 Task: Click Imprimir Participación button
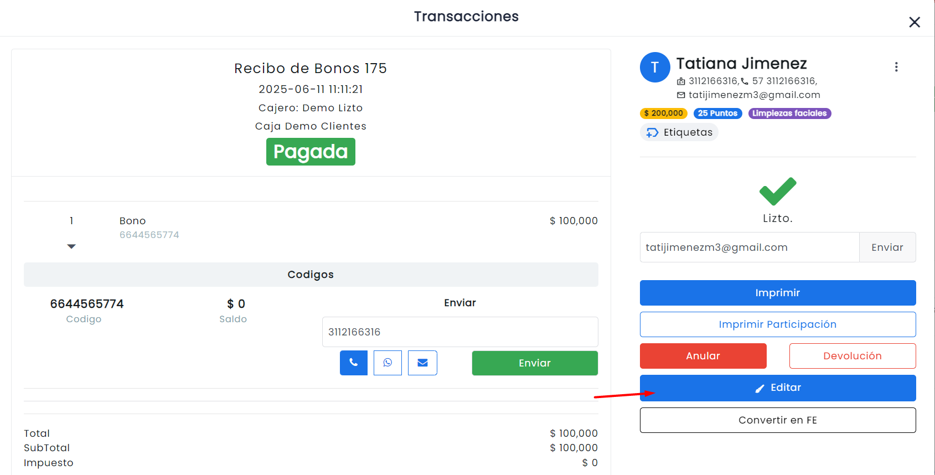[778, 324]
